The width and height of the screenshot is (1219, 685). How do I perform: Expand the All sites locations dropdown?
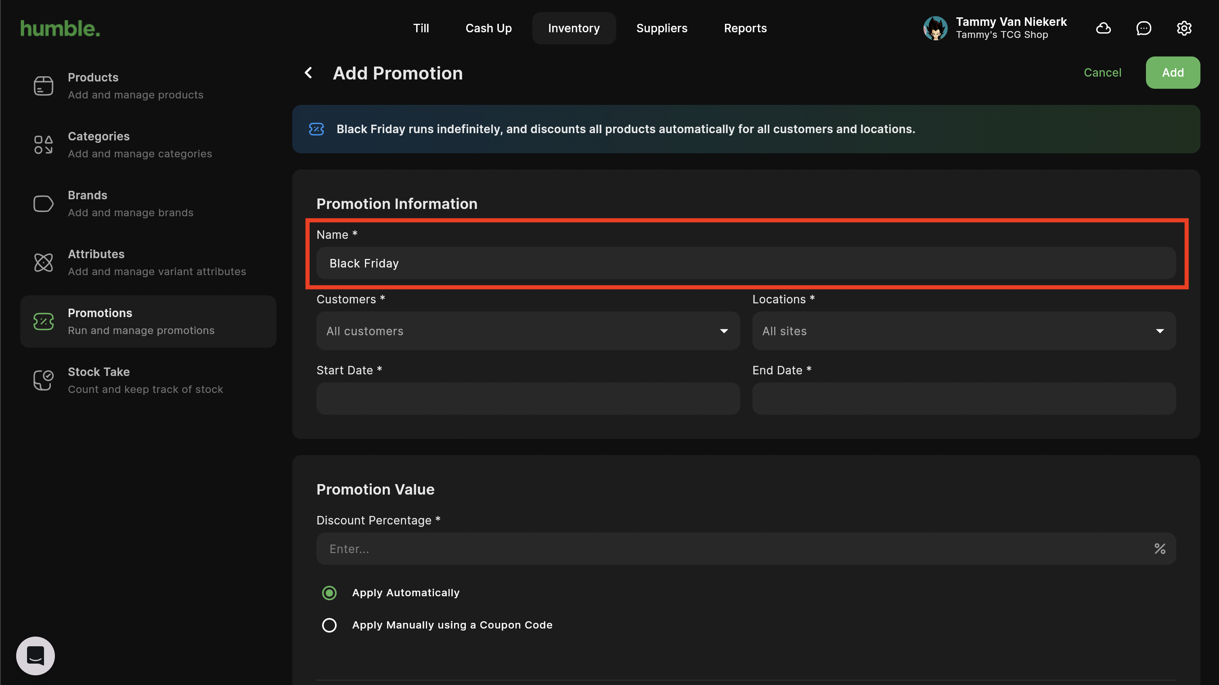pyautogui.click(x=963, y=331)
